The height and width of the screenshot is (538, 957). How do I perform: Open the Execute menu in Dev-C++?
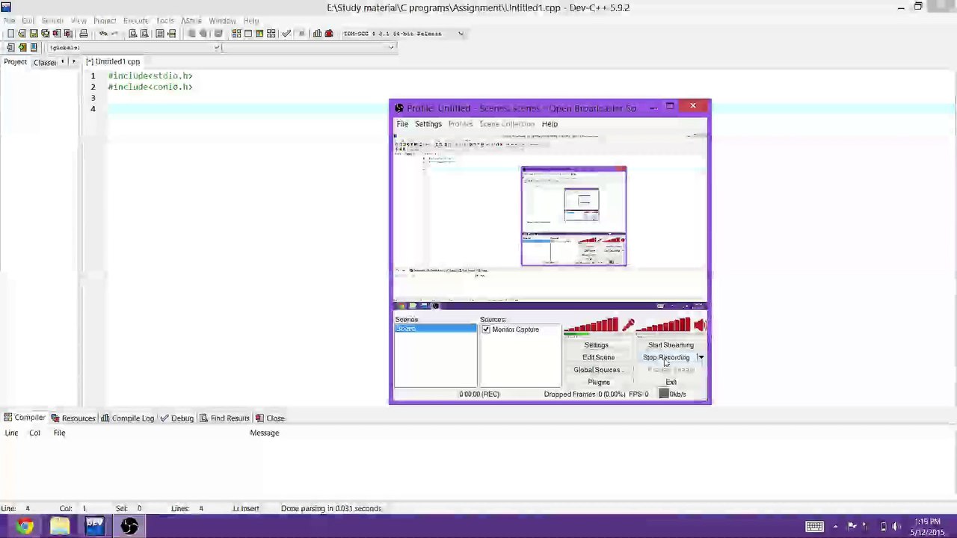(135, 21)
